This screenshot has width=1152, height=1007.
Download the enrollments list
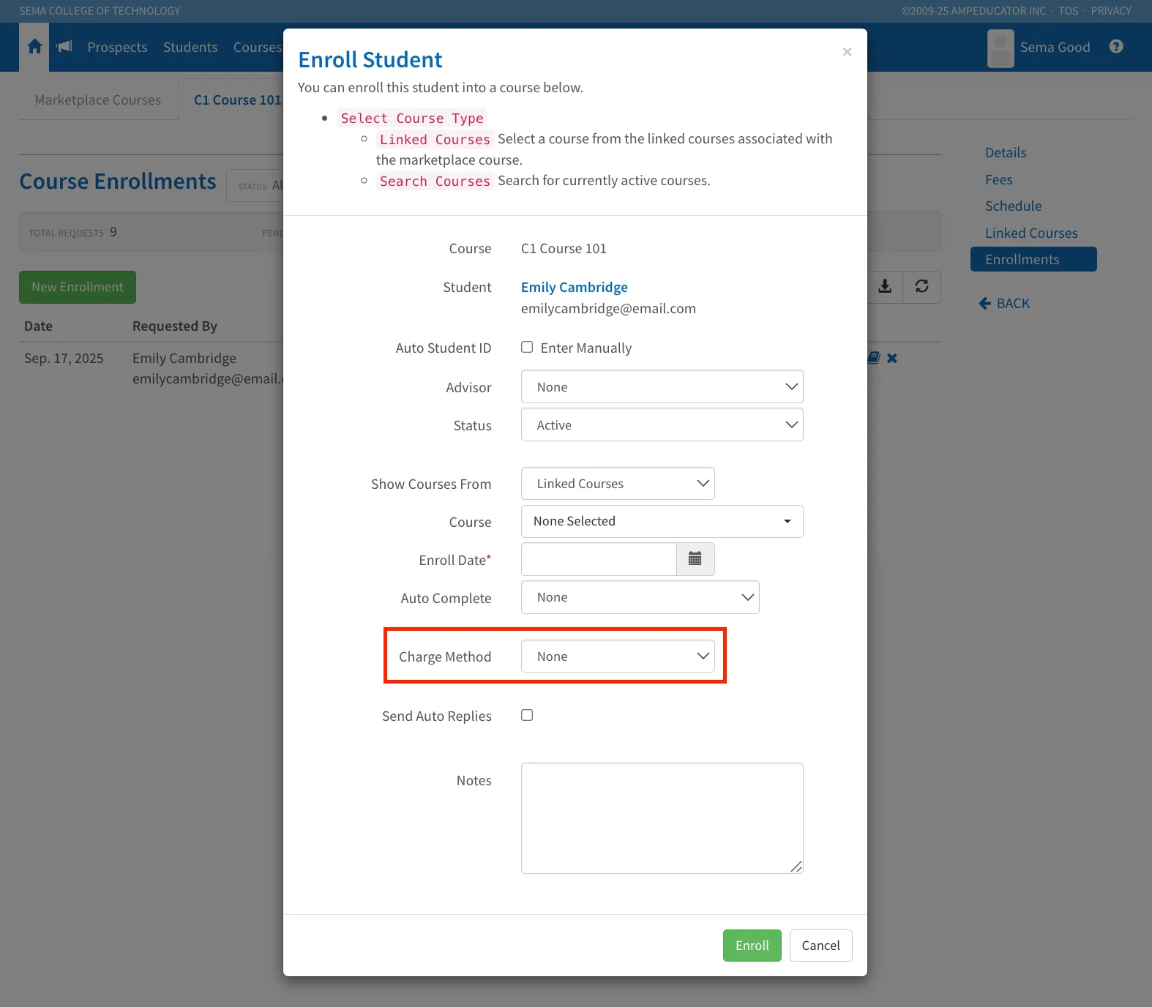885,287
